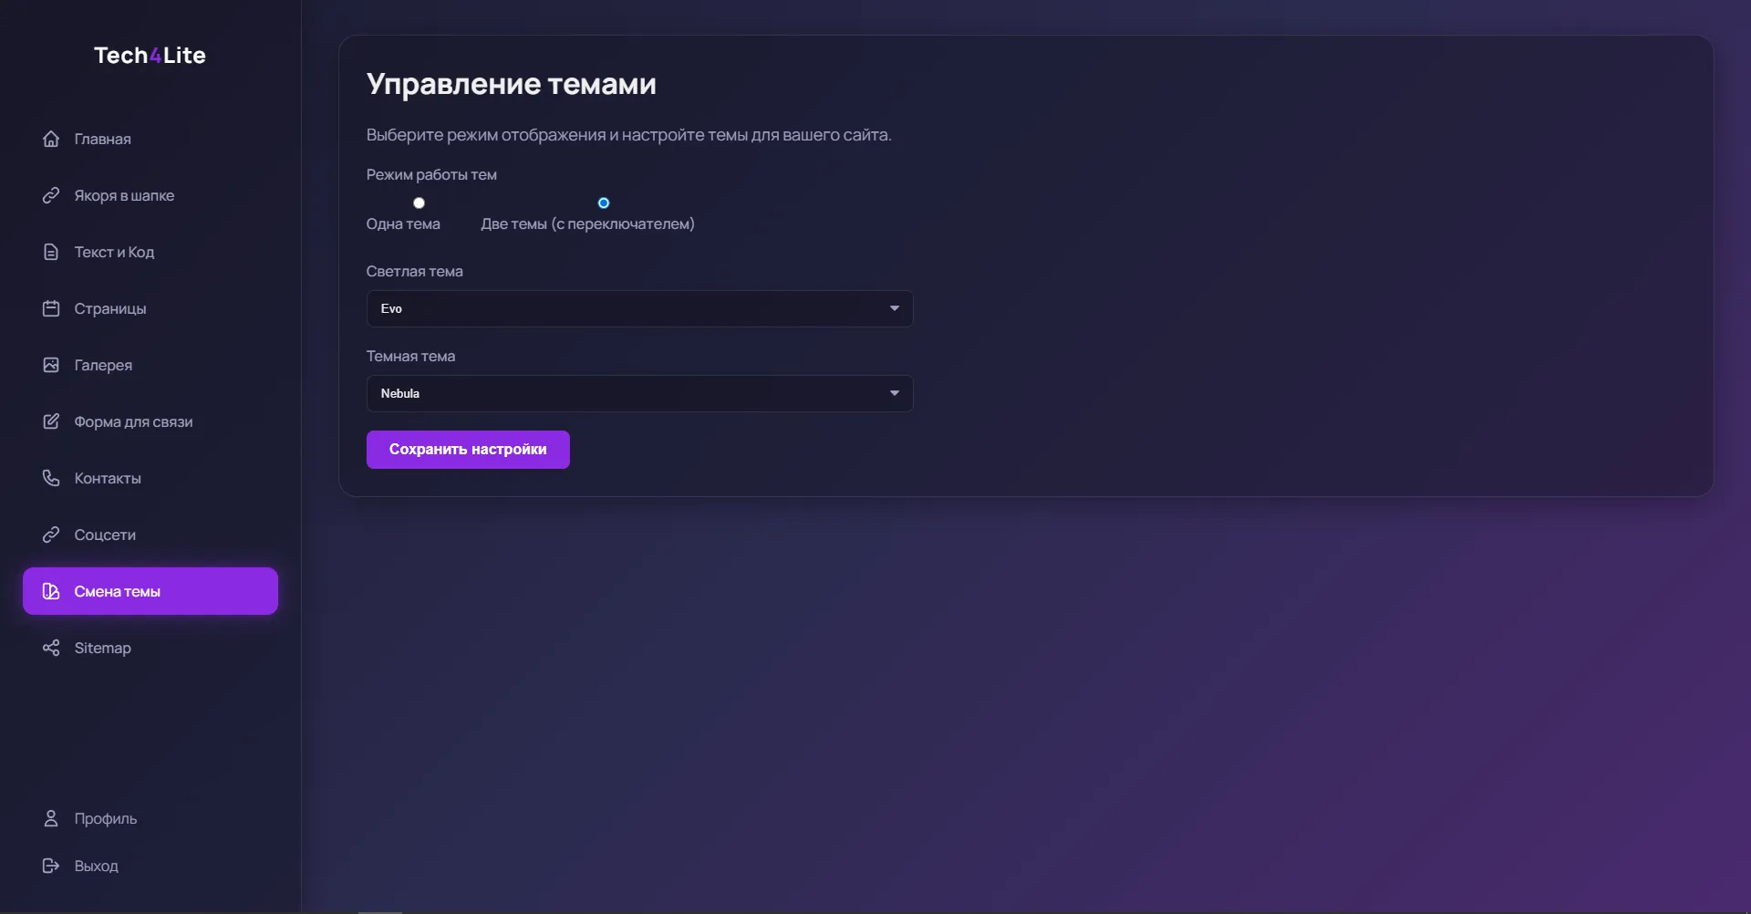Click the document icon for Текст и Код
Screen dimensions: 1751x914
51,252
